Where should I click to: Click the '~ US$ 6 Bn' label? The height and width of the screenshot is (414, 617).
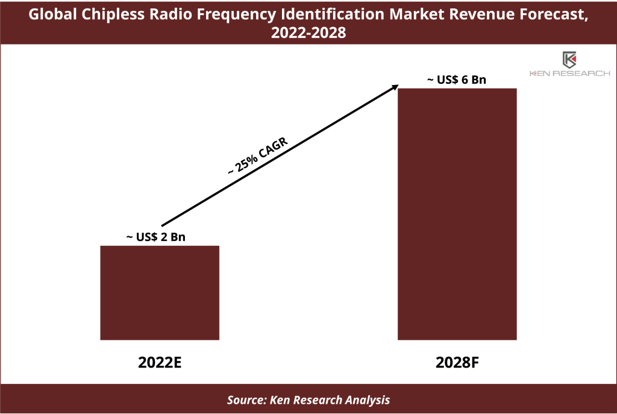click(x=457, y=80)
